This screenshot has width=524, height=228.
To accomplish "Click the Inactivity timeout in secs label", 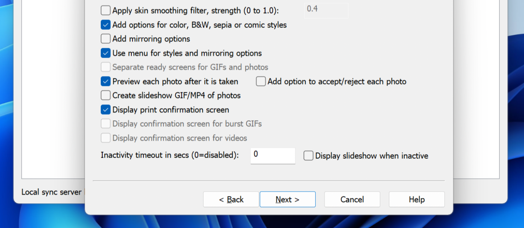I will coord(170,155).
